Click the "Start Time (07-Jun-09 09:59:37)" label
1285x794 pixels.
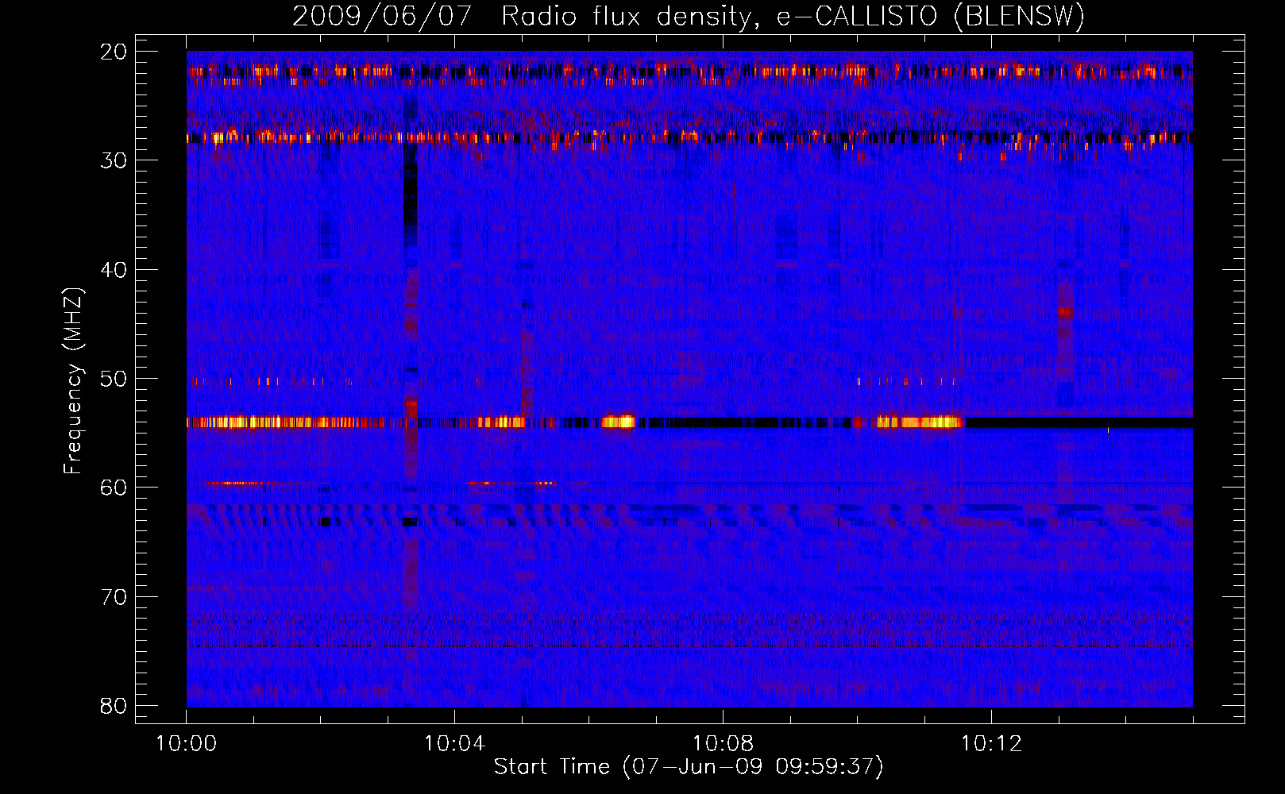click(x=689, y=767)
